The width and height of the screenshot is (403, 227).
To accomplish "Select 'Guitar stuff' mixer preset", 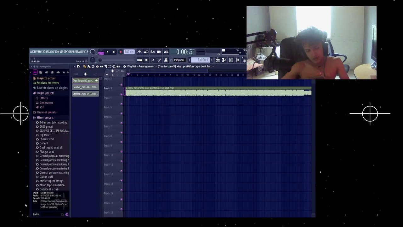I will point(46,177).
